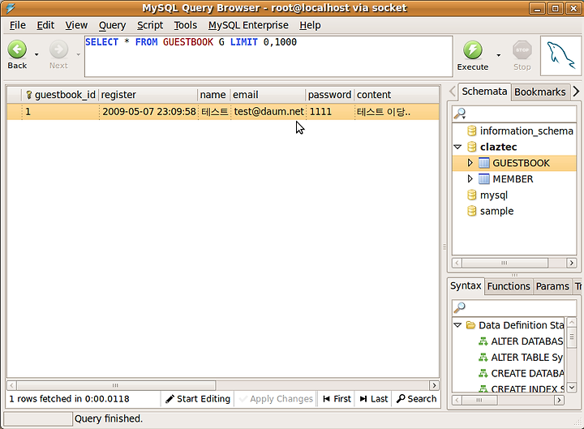
Task: Click the syntax list vertical scrollbar thumb
Action: 572,337
